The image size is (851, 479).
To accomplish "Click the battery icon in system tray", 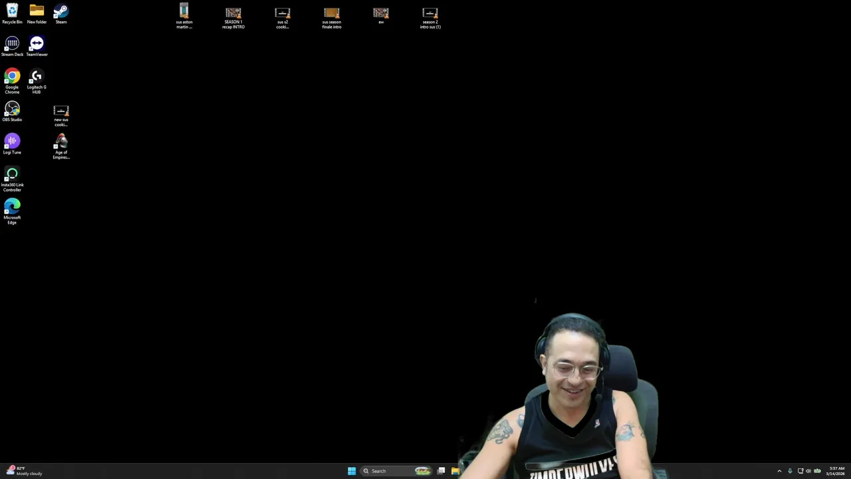I will [817, 471].
